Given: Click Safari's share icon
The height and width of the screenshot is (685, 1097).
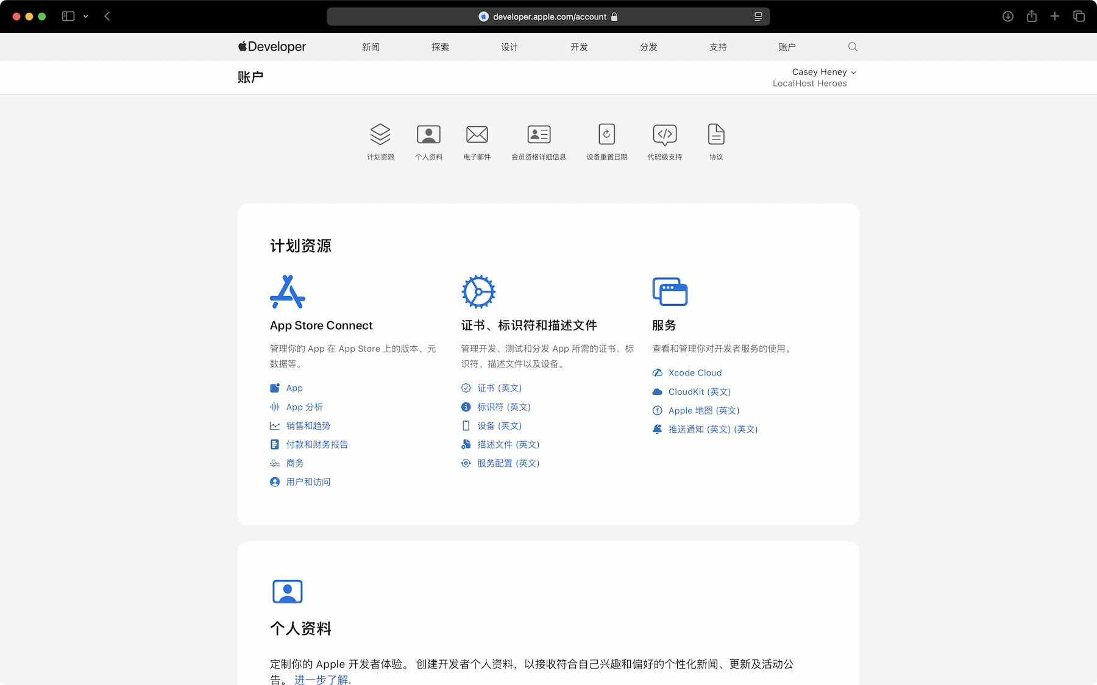Looking at the screenshot, I should point(1031,16).
